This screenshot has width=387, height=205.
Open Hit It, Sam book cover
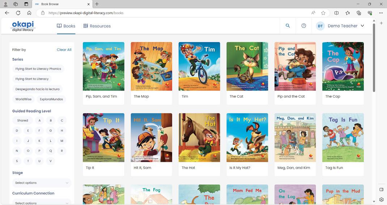[x=152, y=138]
